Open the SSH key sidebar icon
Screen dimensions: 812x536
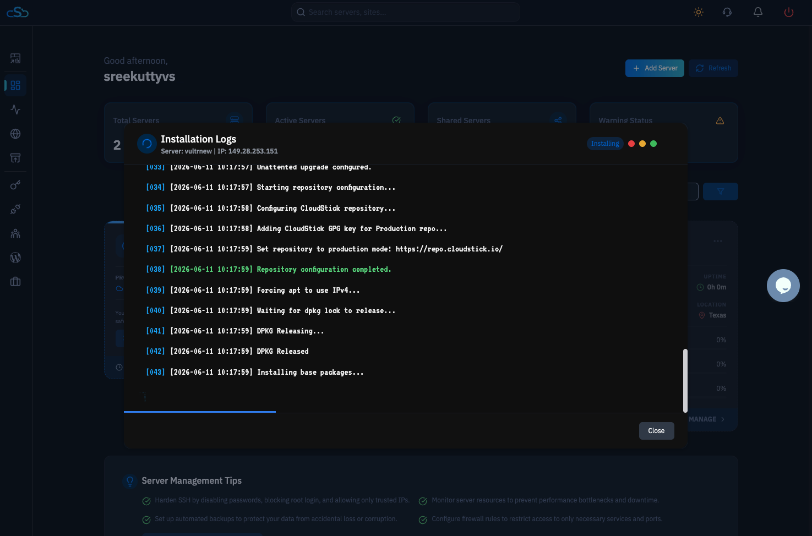pos(15,185)
